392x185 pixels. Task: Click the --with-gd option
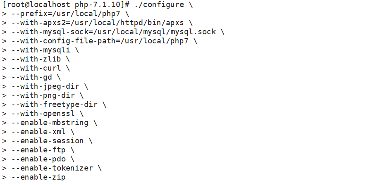31,77
